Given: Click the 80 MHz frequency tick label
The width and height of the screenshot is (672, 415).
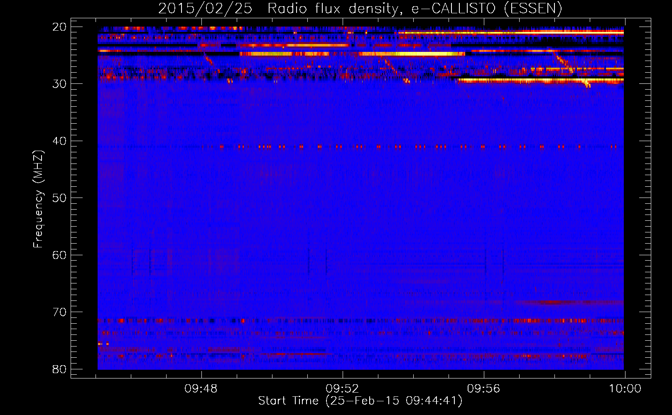Looking at the screenshot, I should click(59, 369).
